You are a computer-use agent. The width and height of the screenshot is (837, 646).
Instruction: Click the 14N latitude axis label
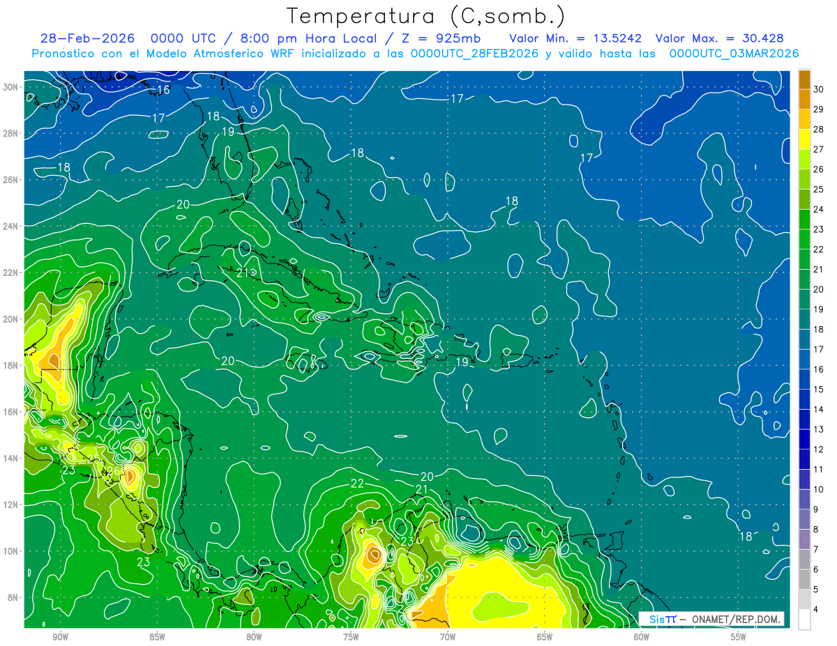(x=10, y=458)
